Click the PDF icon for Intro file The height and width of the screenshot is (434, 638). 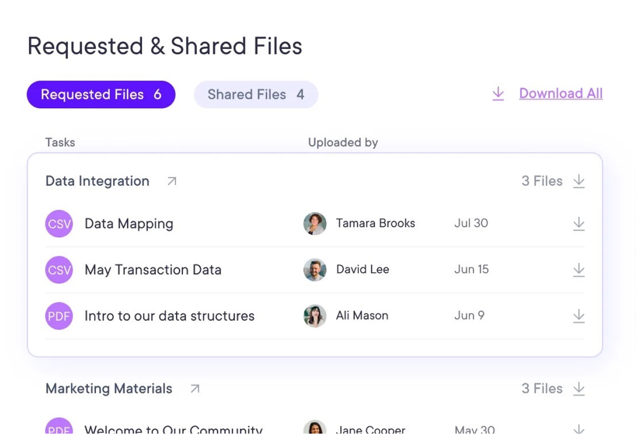59,316
